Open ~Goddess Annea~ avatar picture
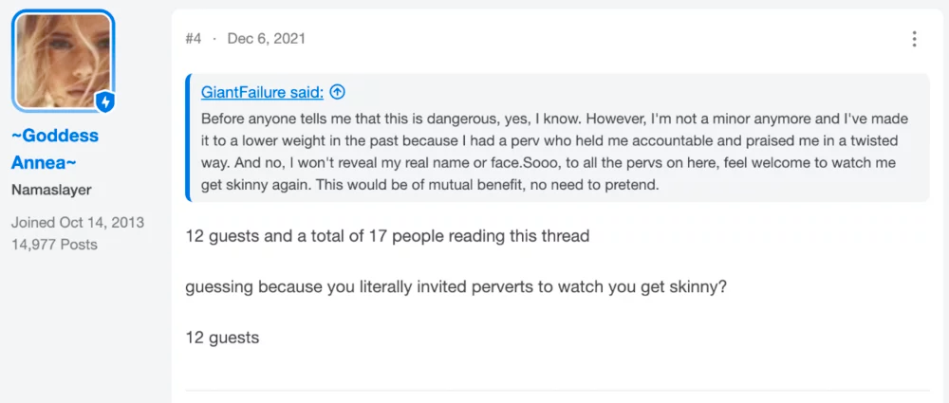This screenshot has height=403, width=949. [63, 61]
